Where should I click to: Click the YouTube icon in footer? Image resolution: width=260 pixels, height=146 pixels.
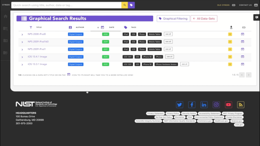229,105
